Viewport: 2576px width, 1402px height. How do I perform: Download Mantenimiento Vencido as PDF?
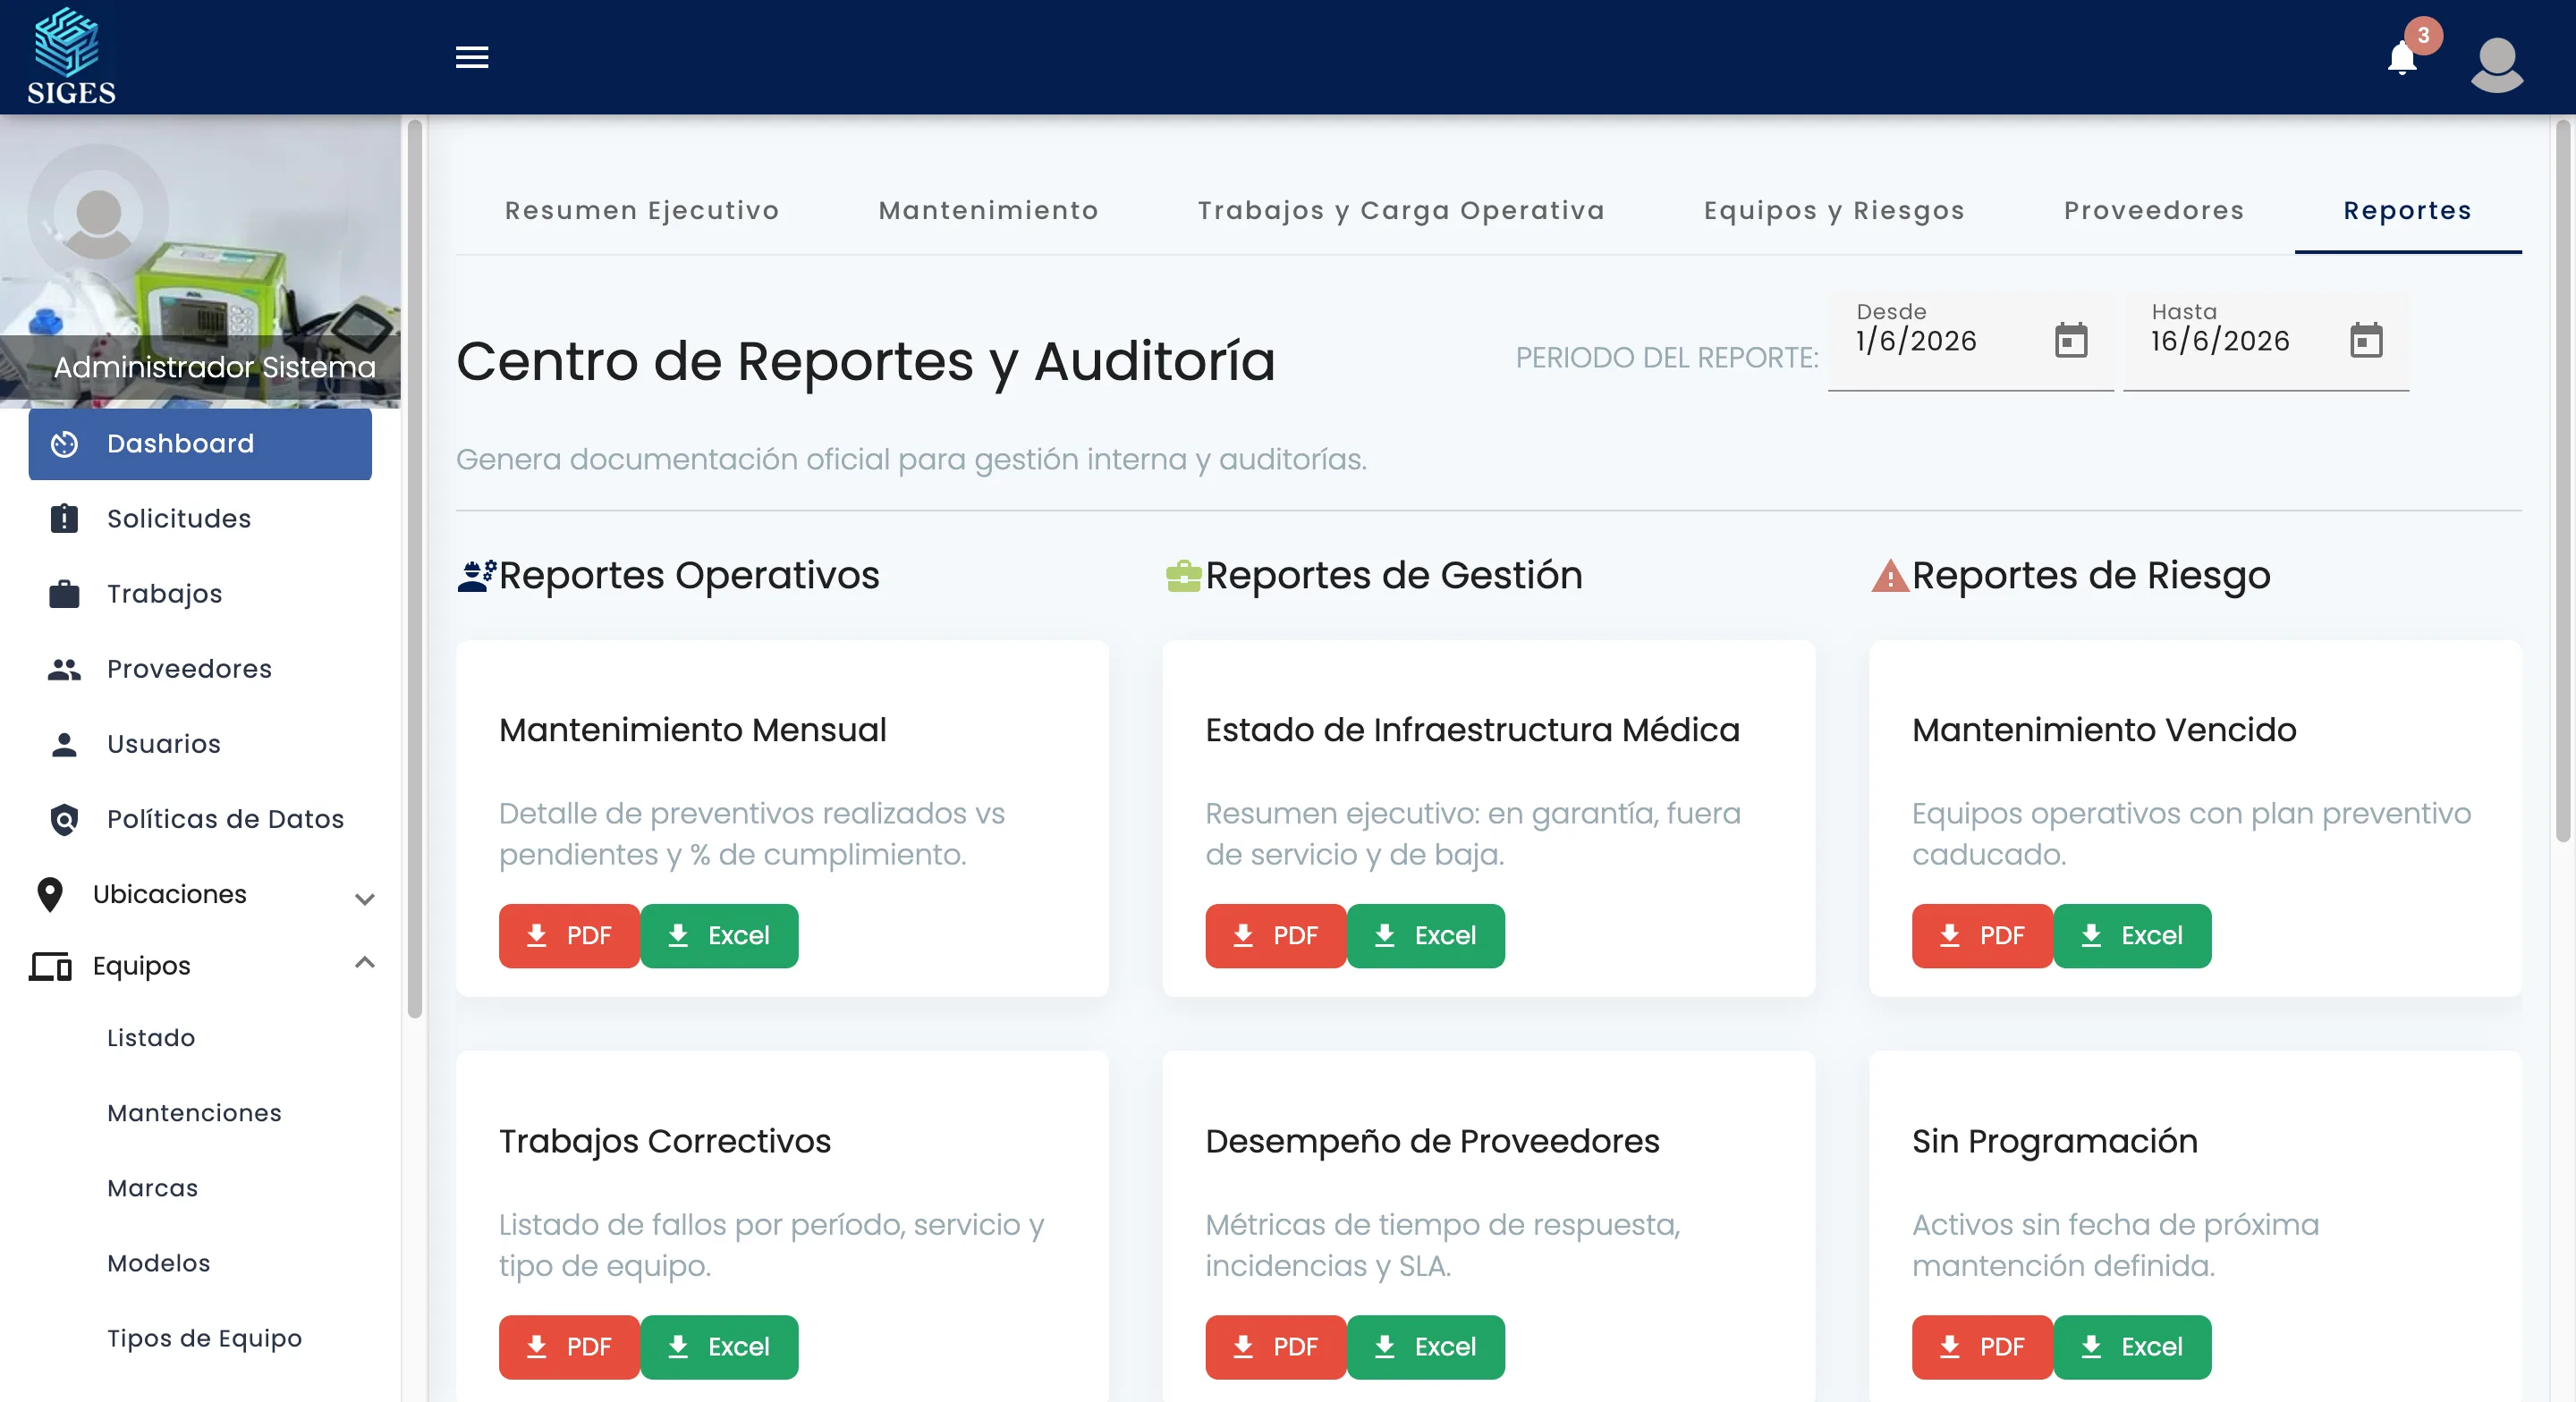[x=1982, y=935]
